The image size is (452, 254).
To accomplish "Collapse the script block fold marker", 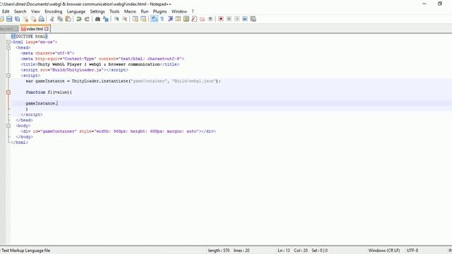I will pyautogui.click(x=8, y=75).
